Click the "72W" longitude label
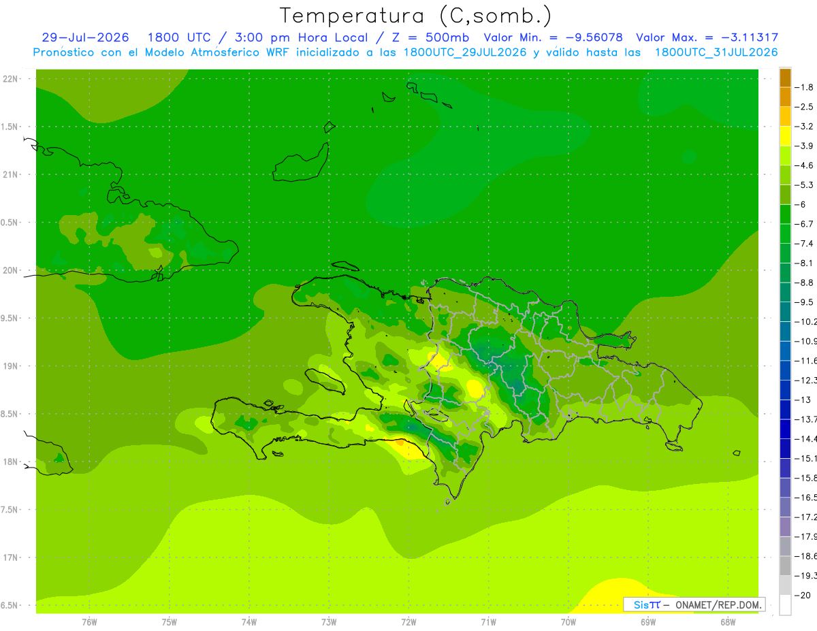This screenshot has height=631, width=817. pyautogui.click(x=408, y=622)
